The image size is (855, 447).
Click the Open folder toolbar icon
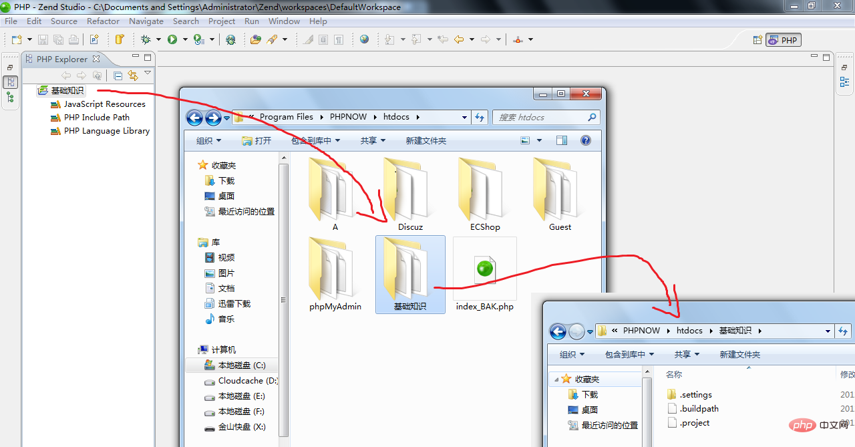(255, 40)
